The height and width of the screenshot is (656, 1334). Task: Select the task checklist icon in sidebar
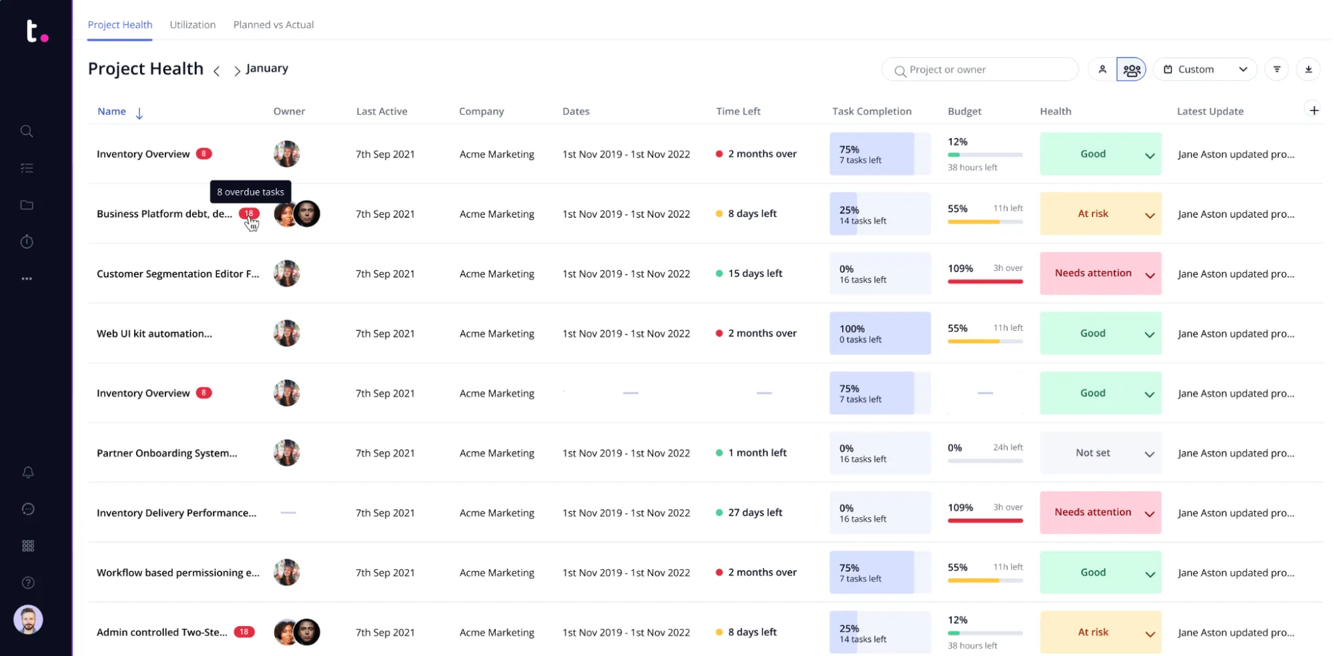[x=27, y=168]
